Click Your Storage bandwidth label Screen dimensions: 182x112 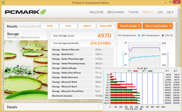pos(66,43)
